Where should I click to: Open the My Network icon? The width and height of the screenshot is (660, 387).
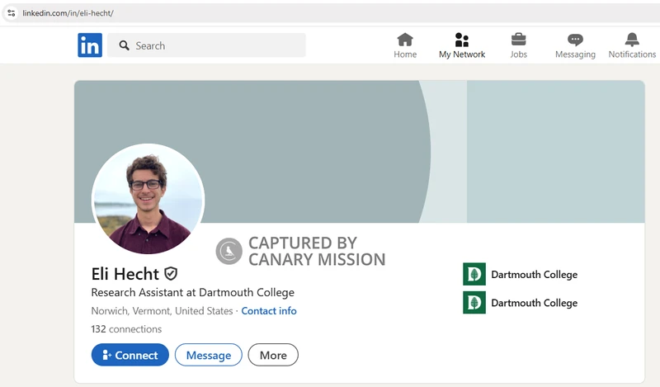462,40
